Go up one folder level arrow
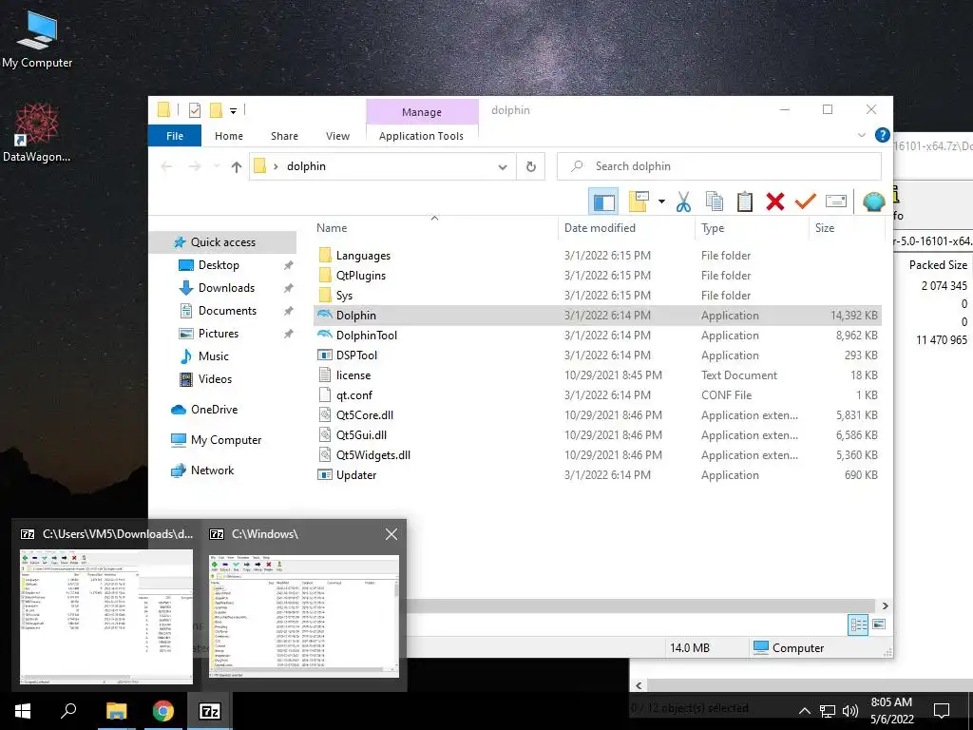973x730 pixels. point(236,166)
